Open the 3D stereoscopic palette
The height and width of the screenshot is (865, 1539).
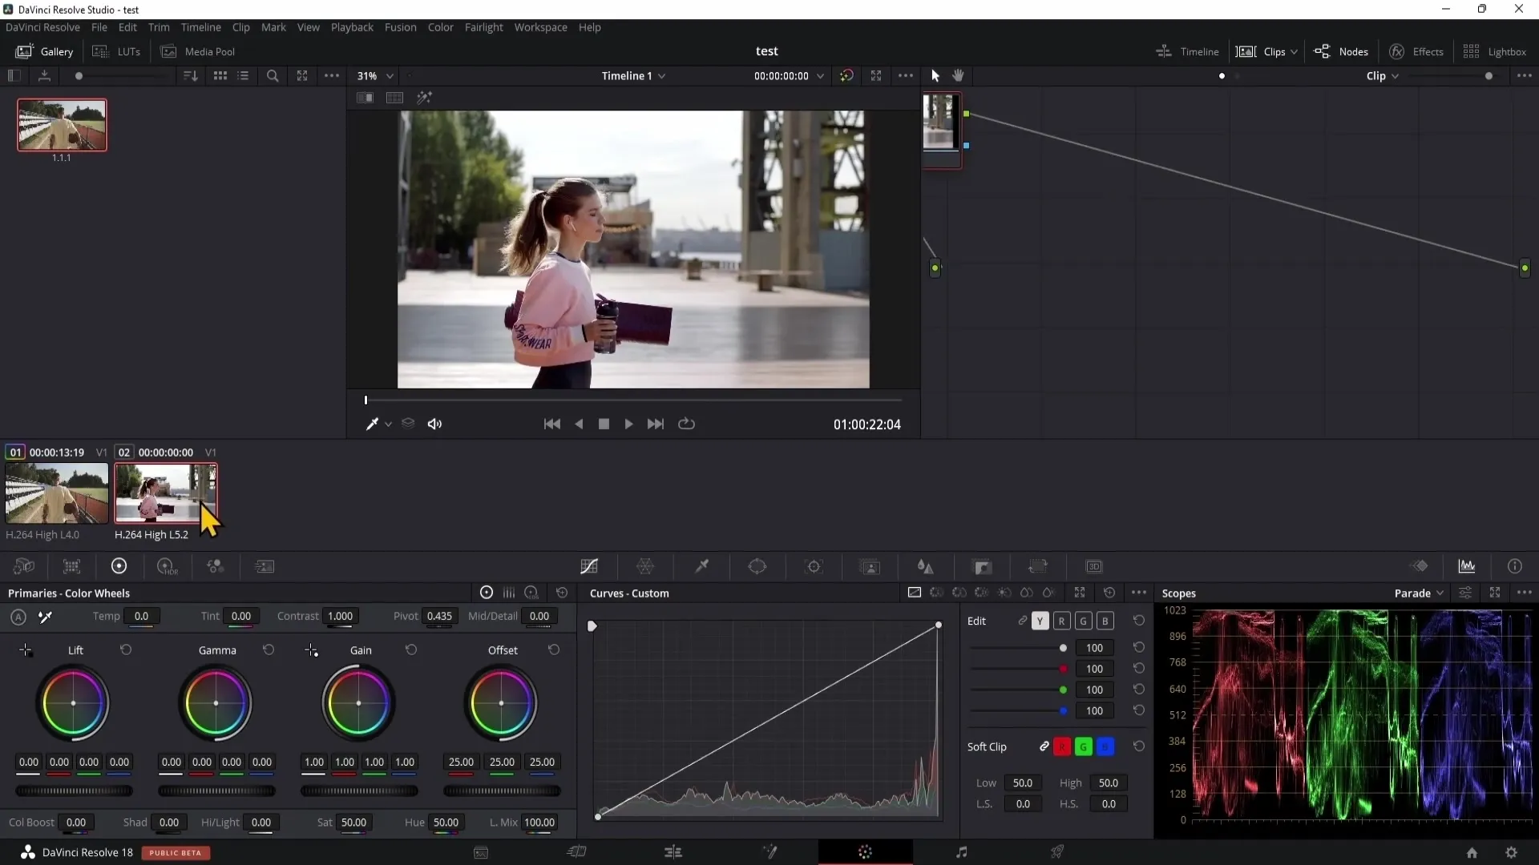1094,566
